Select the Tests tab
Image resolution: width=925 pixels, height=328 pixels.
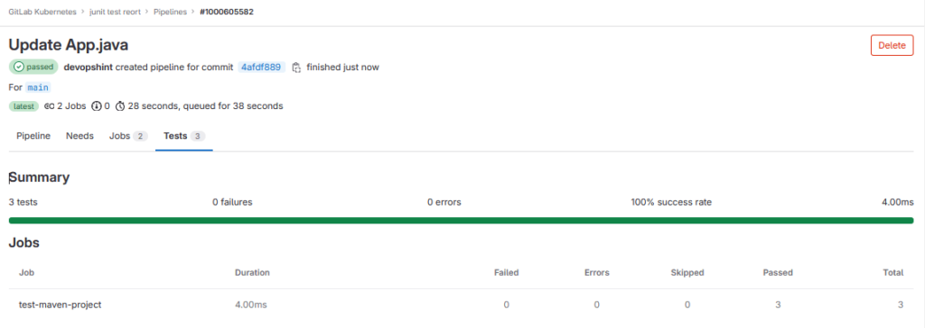coord(184,136)
